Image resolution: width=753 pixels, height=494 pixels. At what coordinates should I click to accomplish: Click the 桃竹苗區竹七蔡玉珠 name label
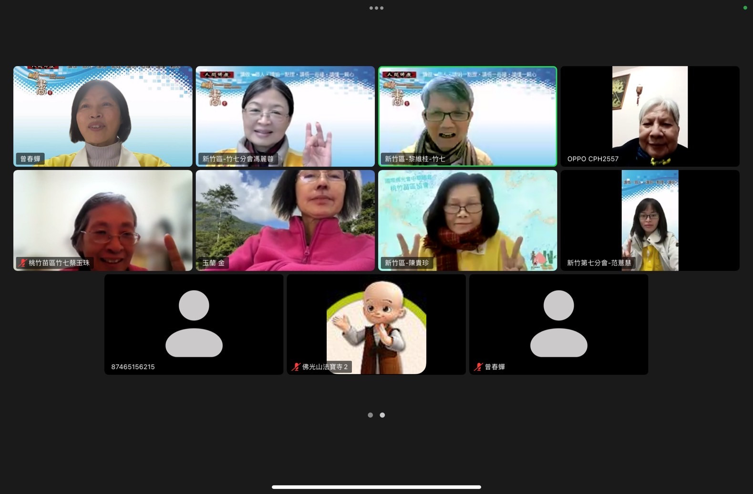(59, 263)
